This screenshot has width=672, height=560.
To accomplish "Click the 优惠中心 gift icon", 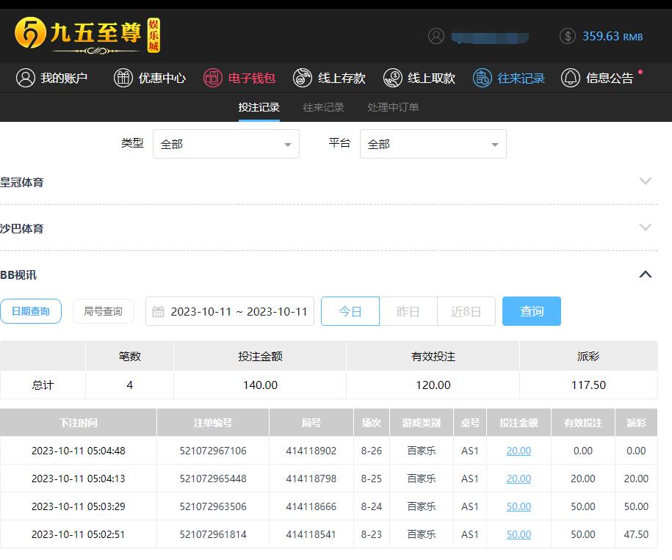I will pyautogui.click(x=123, y=78).
